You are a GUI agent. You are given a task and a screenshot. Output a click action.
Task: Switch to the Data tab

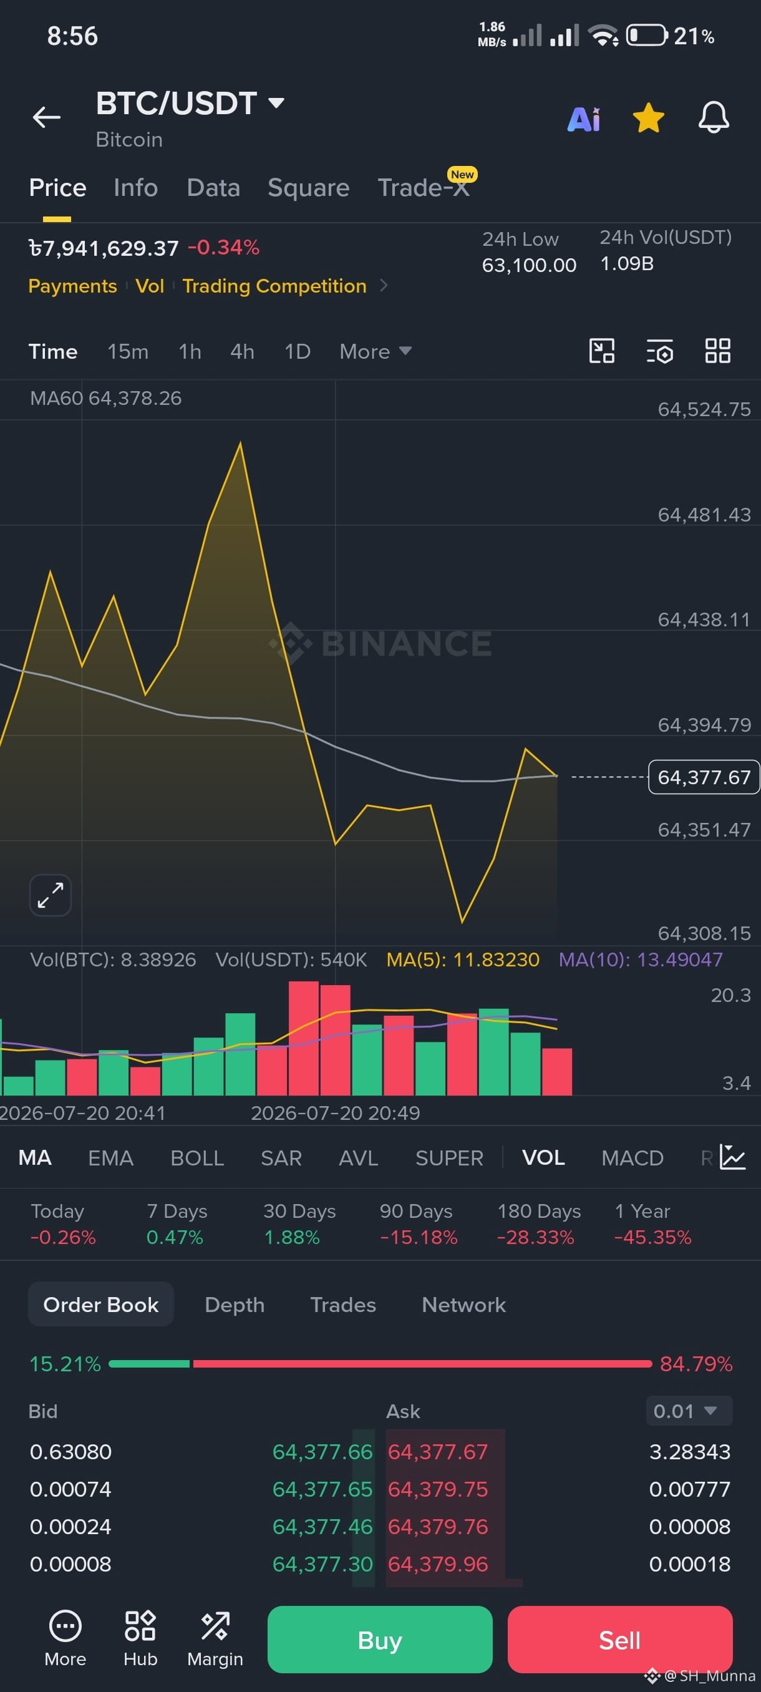click(213, 188)
